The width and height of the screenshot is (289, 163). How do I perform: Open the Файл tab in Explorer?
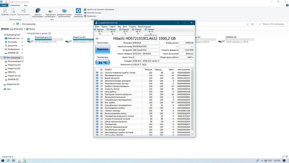click(x=4, y=5)
